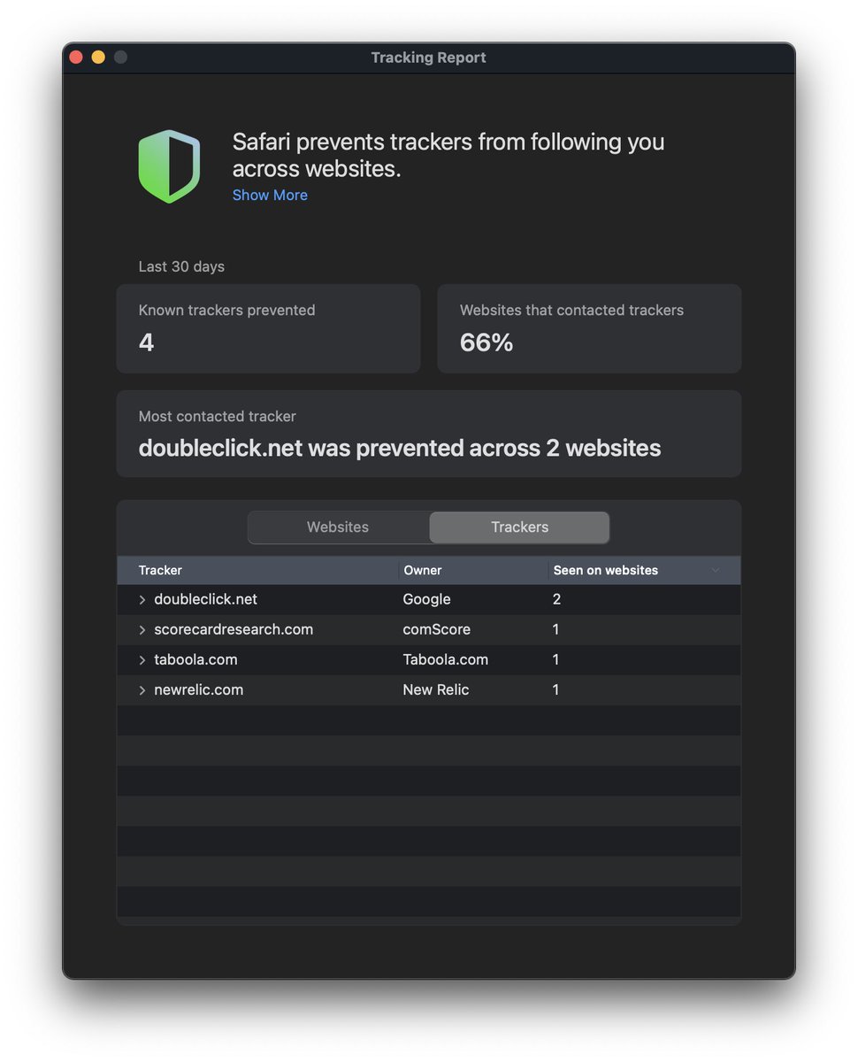Select the Trackers tab

(x=519, y=527)
